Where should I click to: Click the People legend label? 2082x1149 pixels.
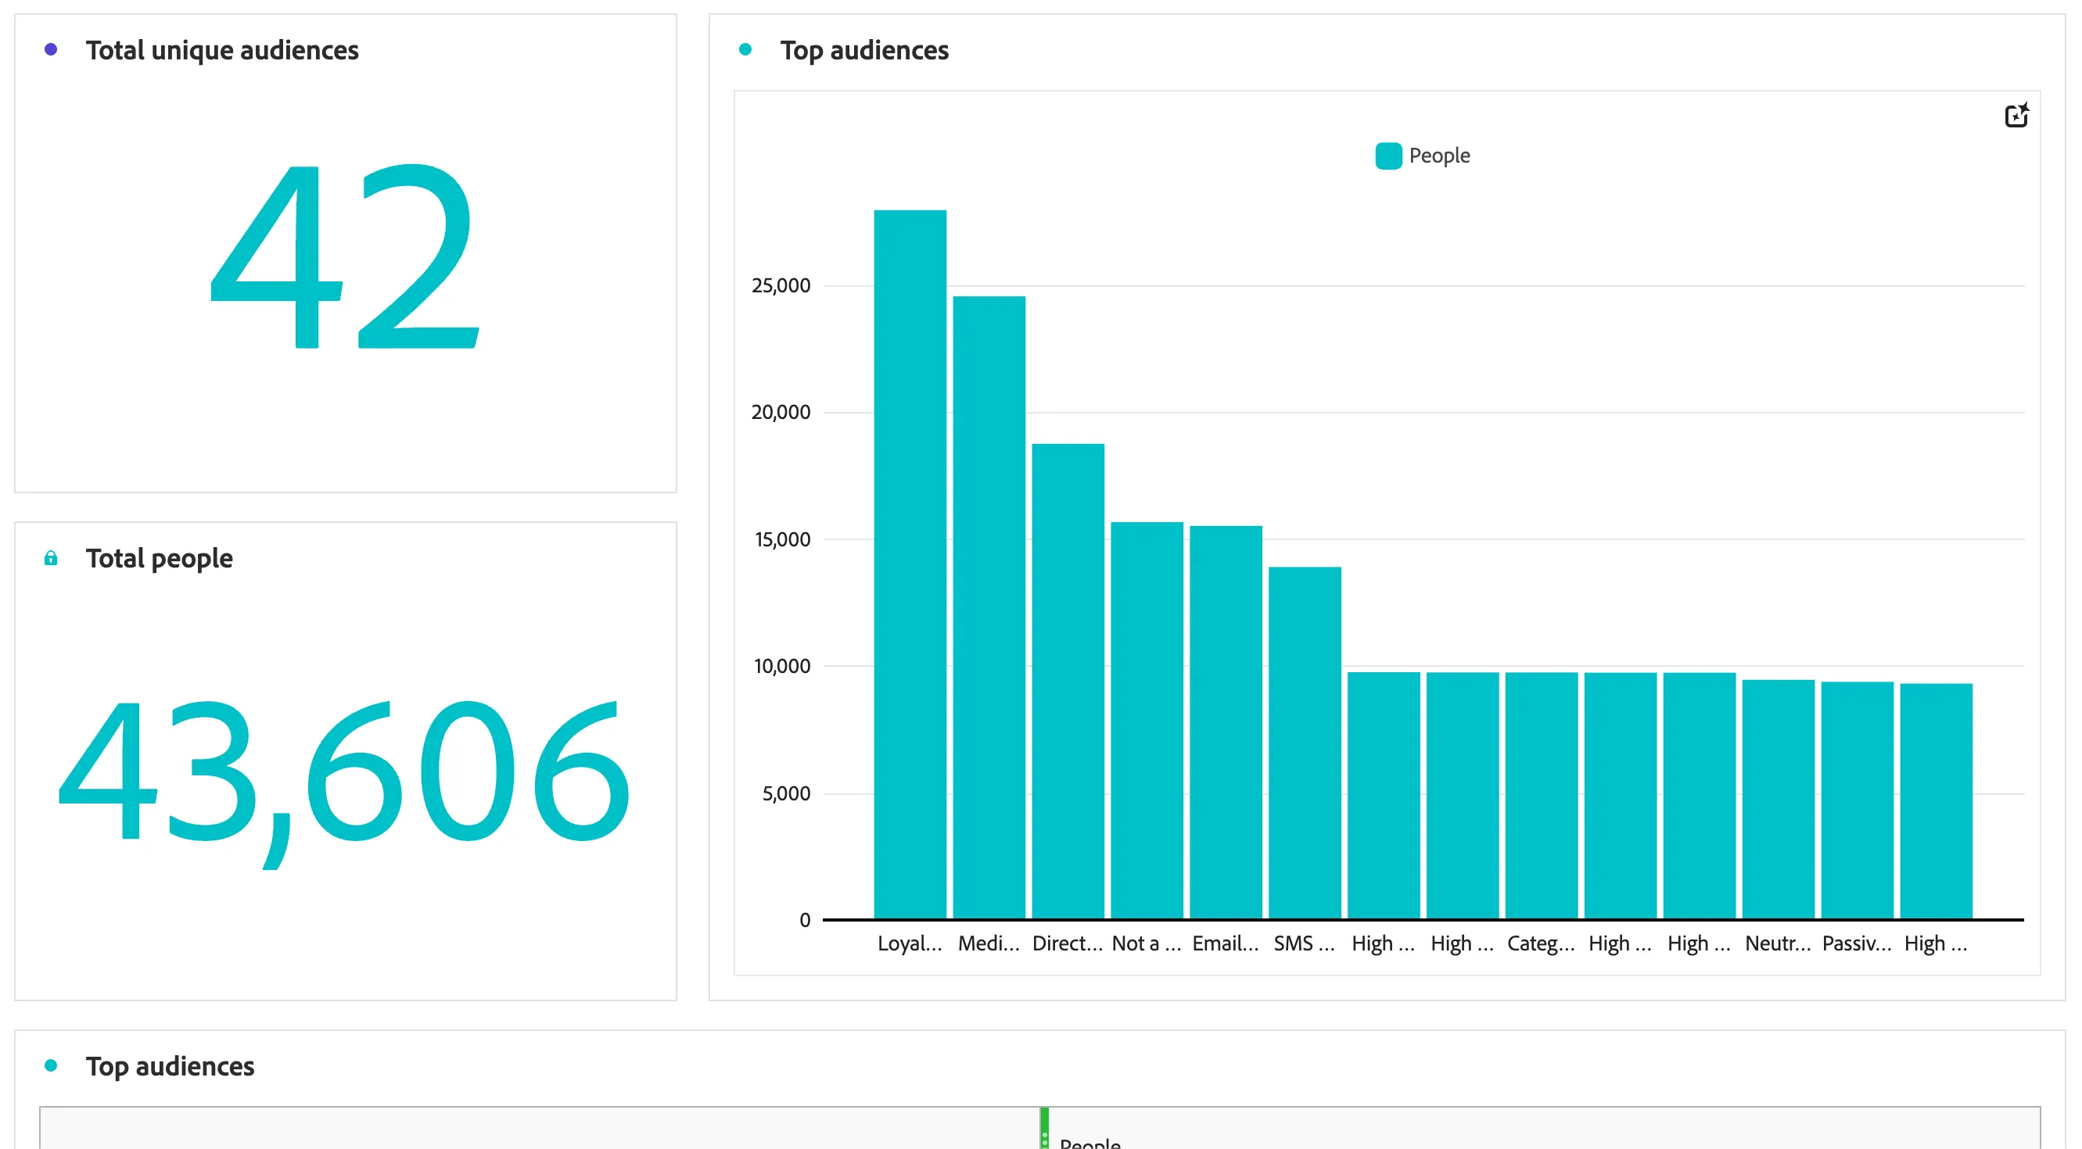click(1439, 156)
